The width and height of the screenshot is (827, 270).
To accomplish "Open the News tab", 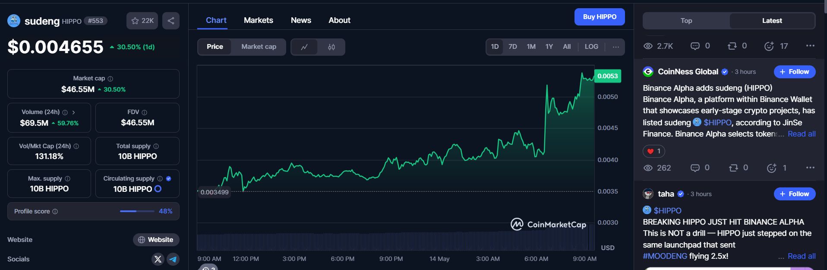I will (x=301, y=20).
